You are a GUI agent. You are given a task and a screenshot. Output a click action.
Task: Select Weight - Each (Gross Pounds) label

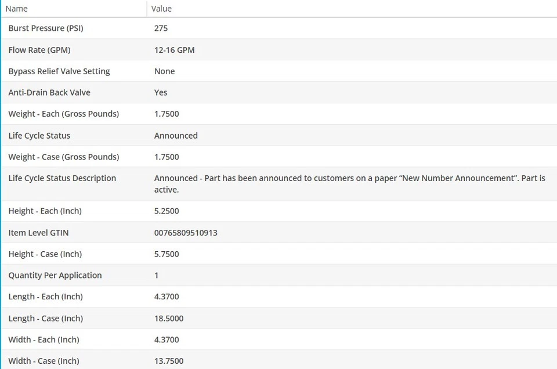point(64,114)
